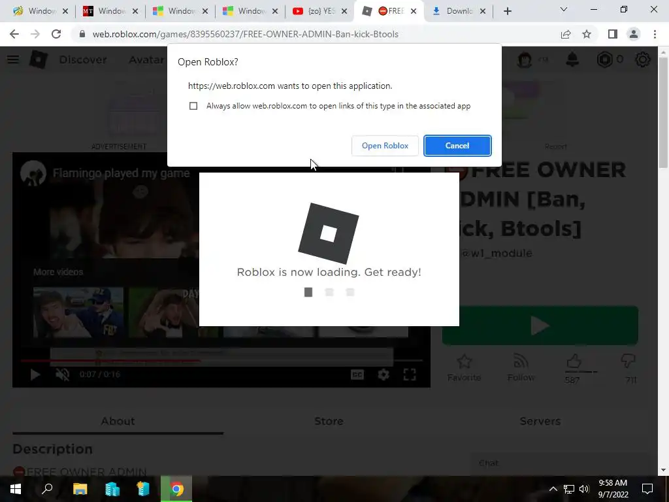Select the first More videos thumbnail
This screenshot has height=502, width=669.
click(x=78, y=312)
